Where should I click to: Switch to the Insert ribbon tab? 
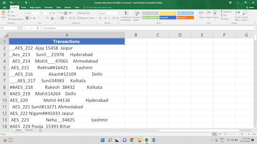coord(23,8)
